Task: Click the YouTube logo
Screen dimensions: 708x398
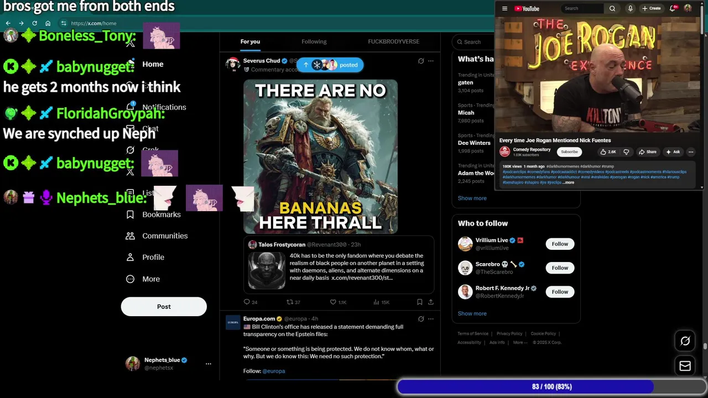Action: [527, 8]
